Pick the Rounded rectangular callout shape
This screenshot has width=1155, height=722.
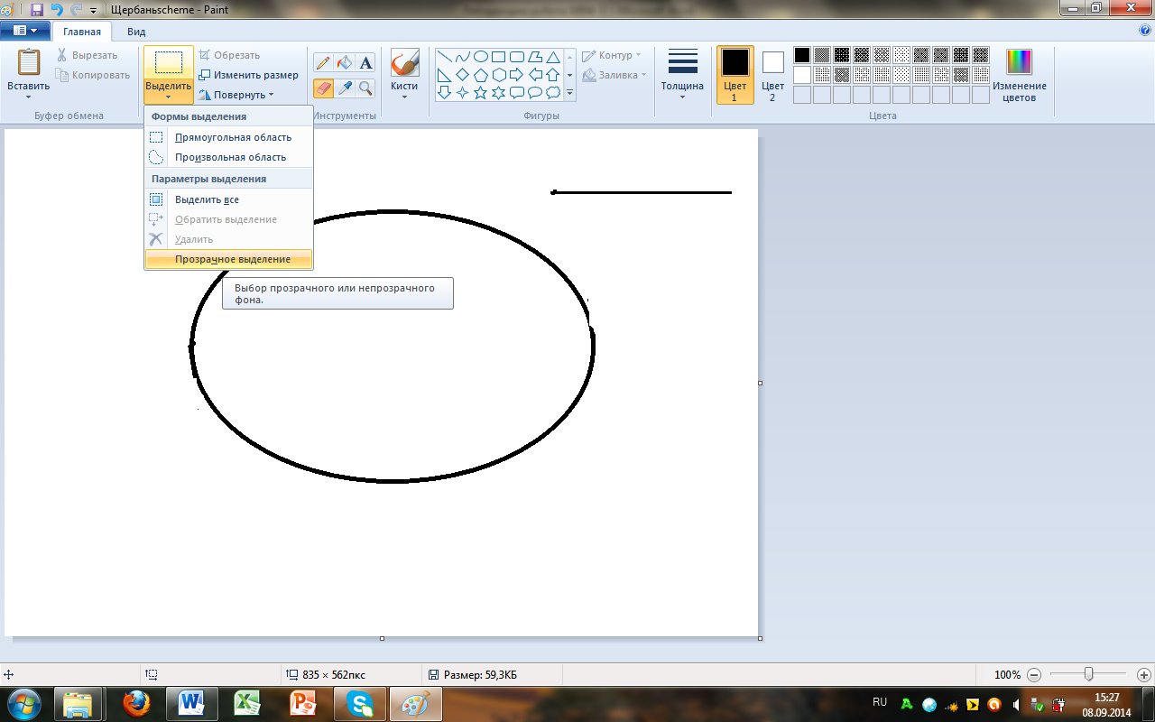tap(517, 93)
